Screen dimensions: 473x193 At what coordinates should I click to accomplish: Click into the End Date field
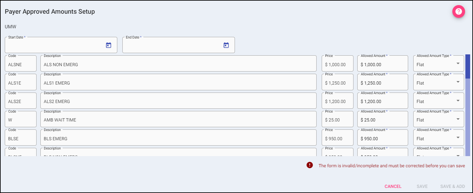(172, 45)
